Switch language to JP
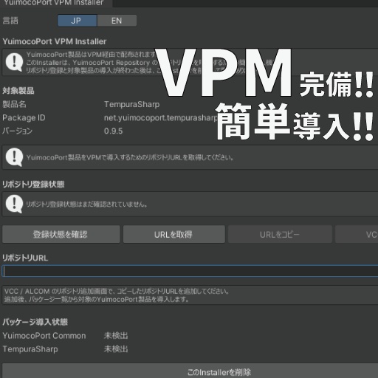 tap(78, 21)
